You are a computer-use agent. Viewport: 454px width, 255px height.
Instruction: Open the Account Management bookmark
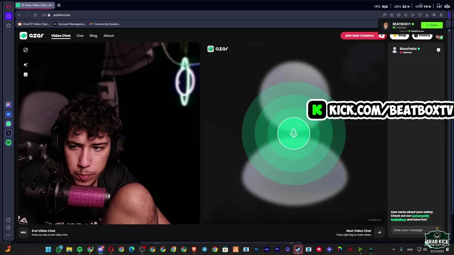(70, 24)
